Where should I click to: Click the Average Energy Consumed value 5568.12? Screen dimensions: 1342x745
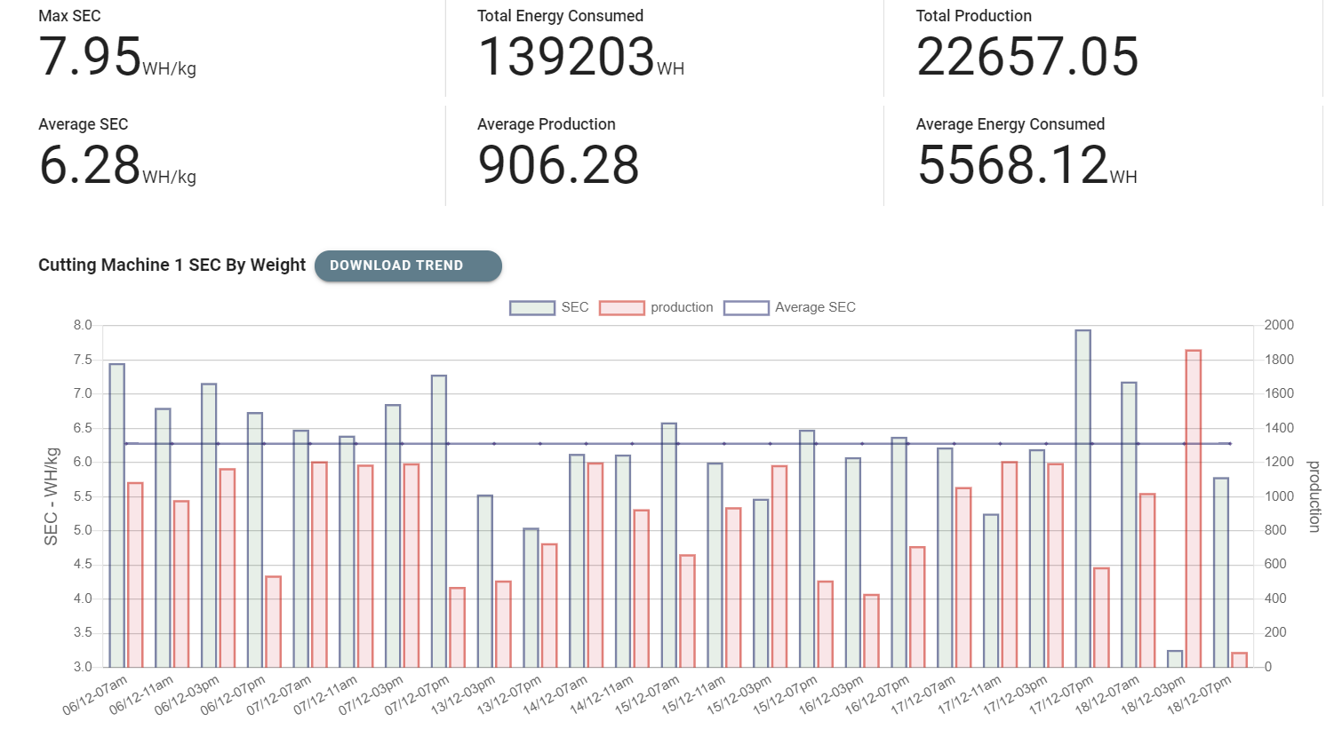(1012, 165)
